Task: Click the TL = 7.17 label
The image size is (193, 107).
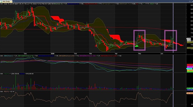Action: coord(146,4)
